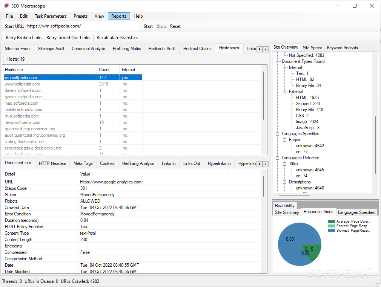Focus the Start URL input field
381x287 pixels.
coord(83,26)
